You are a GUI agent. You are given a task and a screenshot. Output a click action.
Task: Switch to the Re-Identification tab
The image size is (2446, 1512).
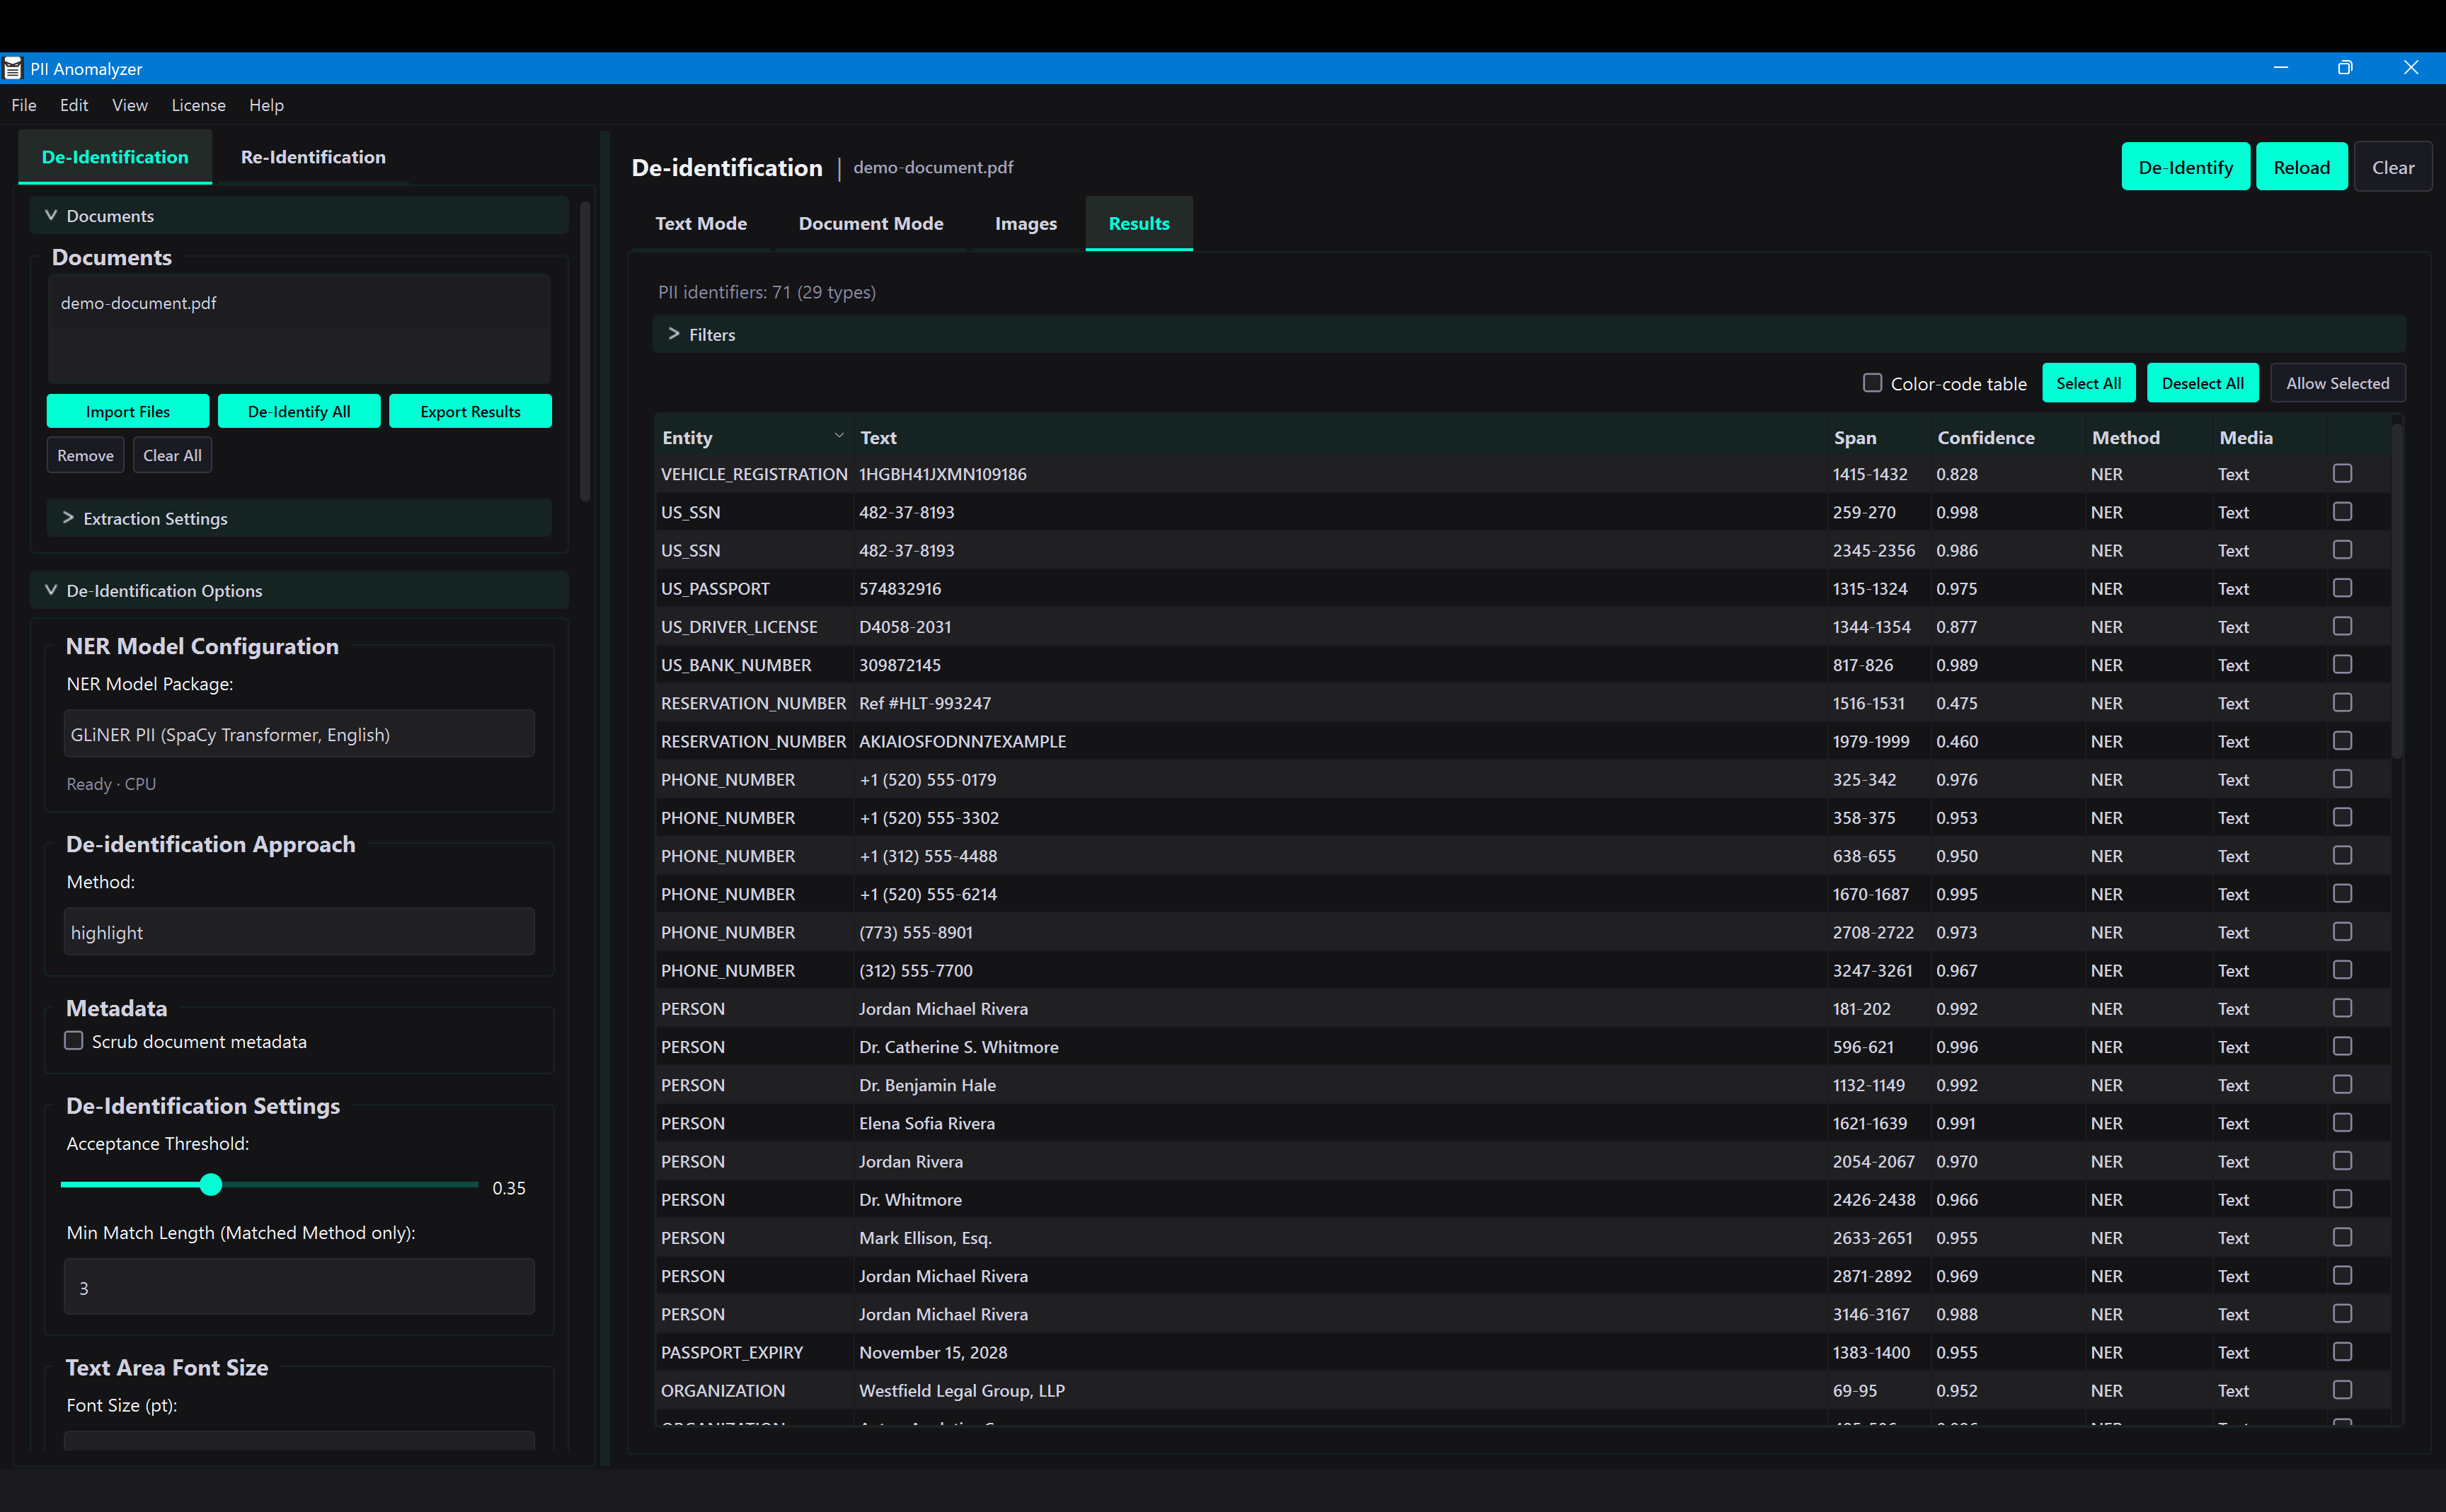312,157
